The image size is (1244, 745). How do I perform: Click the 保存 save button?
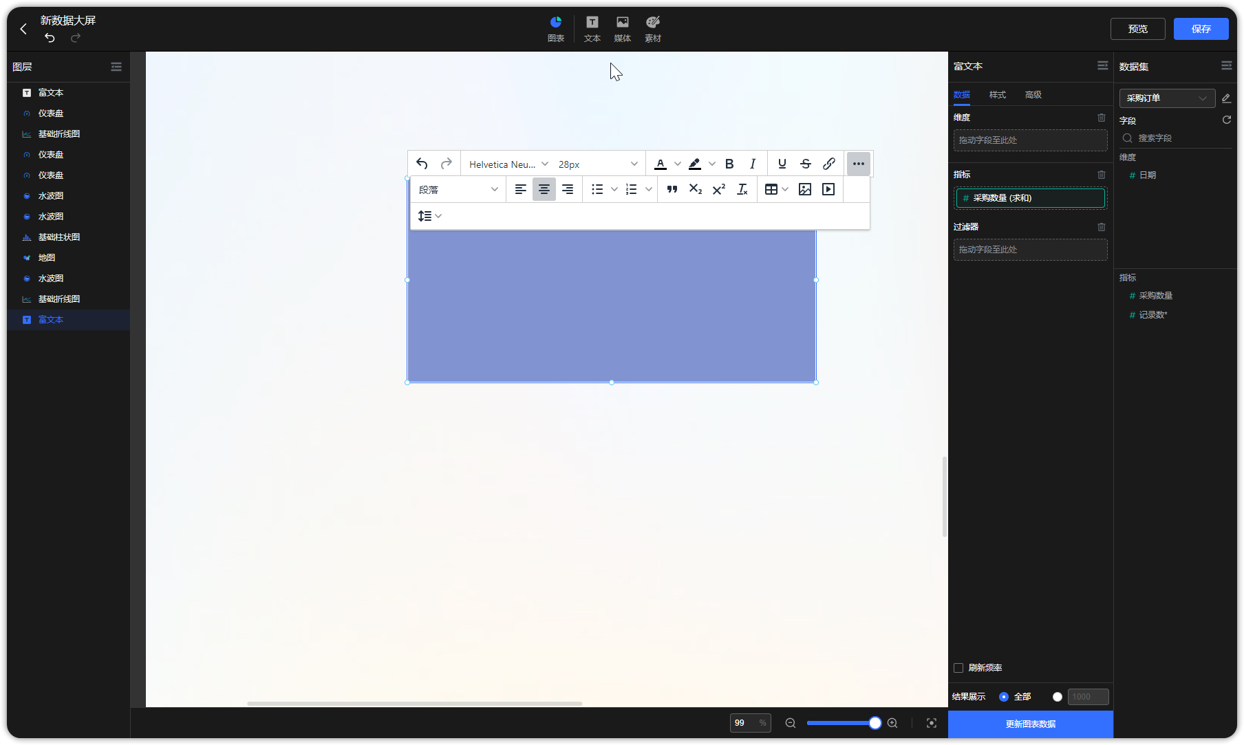pos(1201,29)
